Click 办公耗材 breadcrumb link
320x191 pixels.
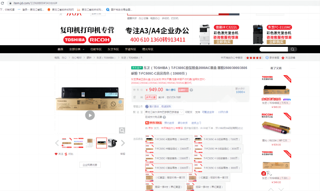[77, 58]
